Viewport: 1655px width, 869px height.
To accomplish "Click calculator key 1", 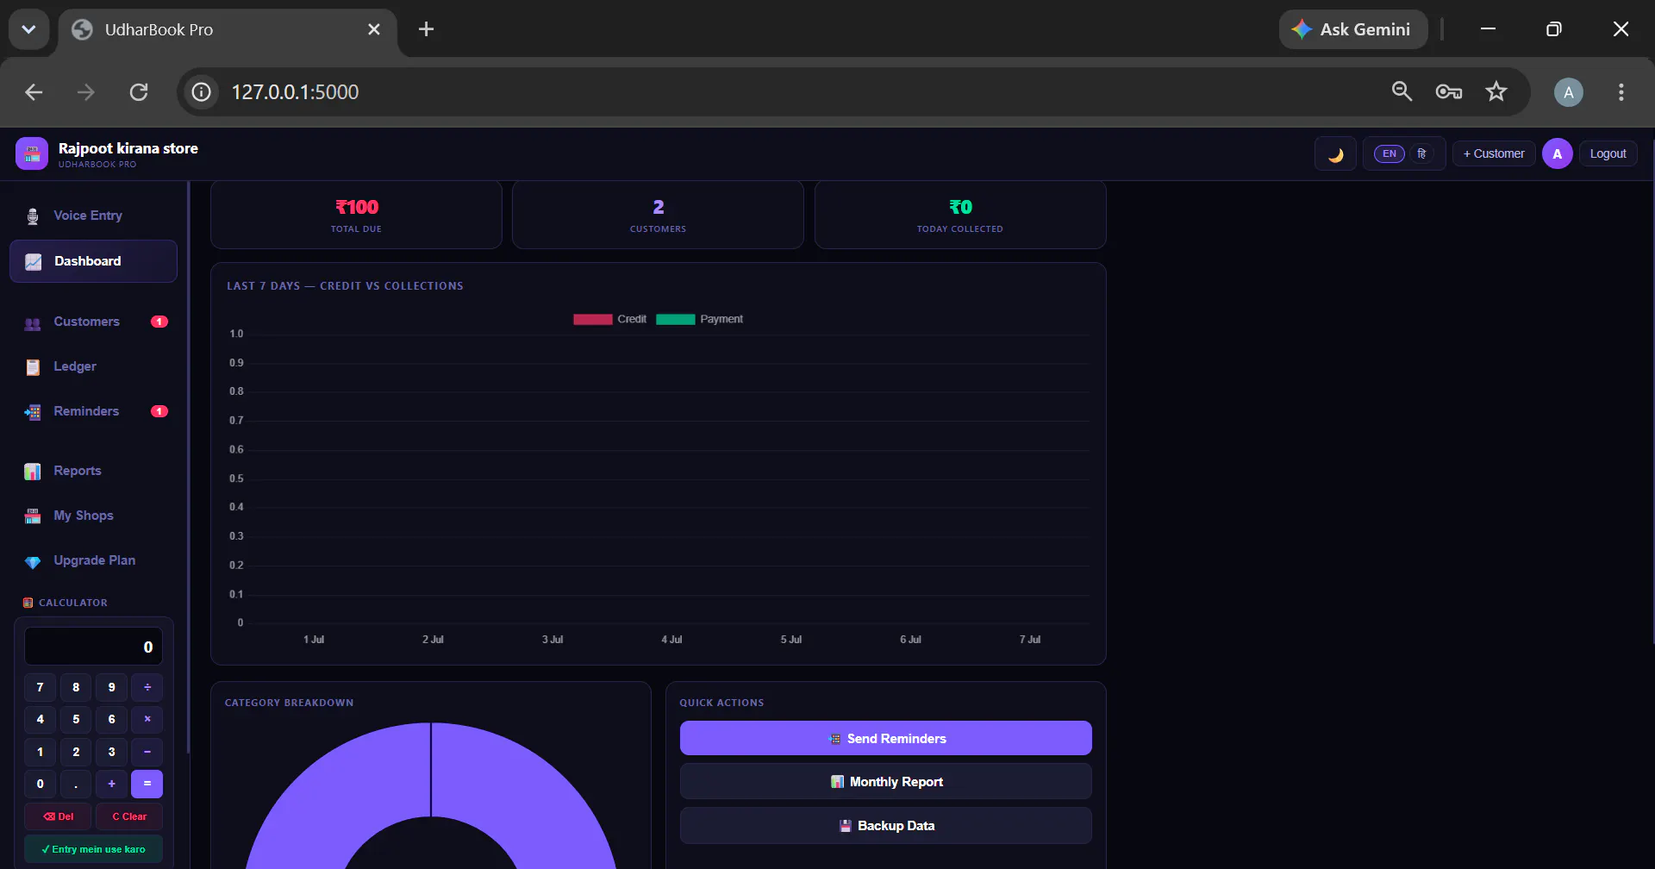I will tap(40, 752).
